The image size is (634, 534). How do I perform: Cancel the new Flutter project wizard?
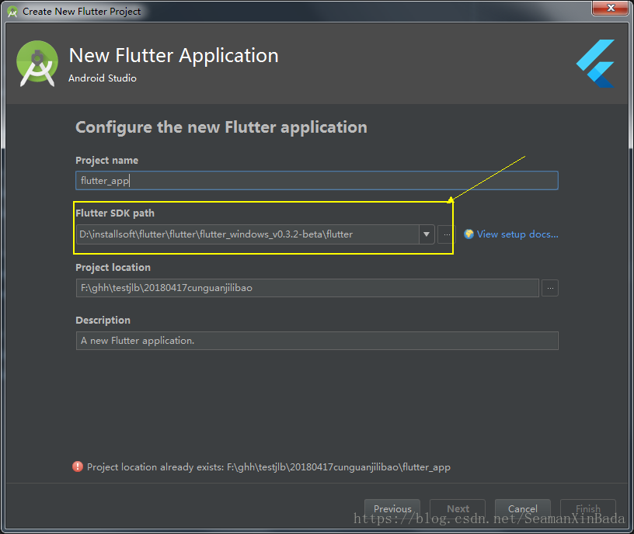[523, 508]
